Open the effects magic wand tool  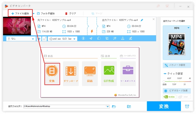coord(115,39)
